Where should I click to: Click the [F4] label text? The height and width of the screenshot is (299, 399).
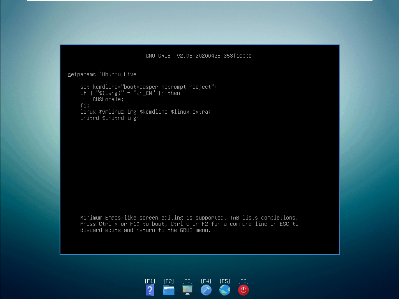pos(206,281)
